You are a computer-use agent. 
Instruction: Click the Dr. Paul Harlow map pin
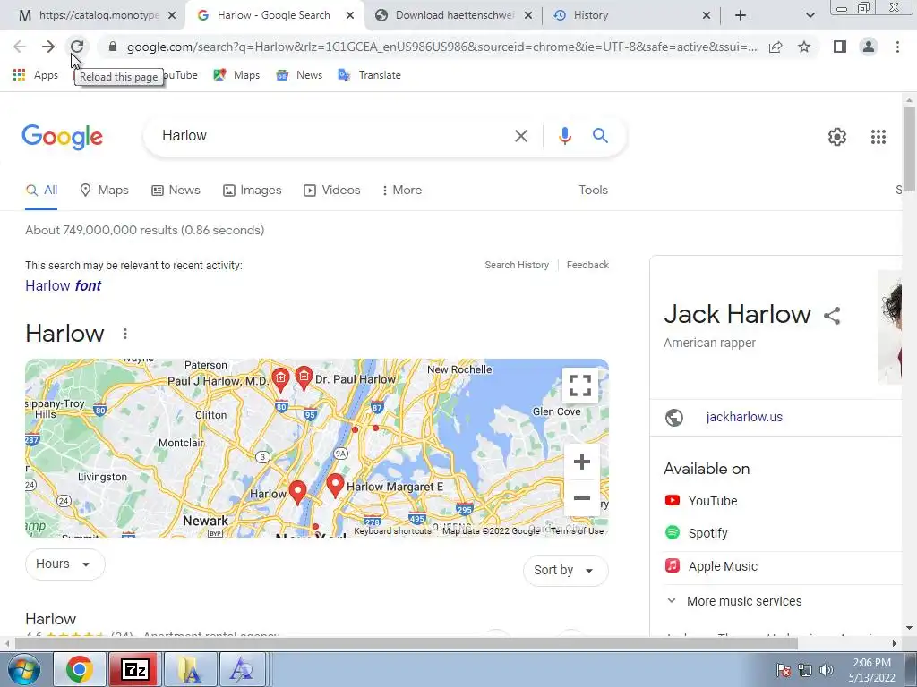304,378
